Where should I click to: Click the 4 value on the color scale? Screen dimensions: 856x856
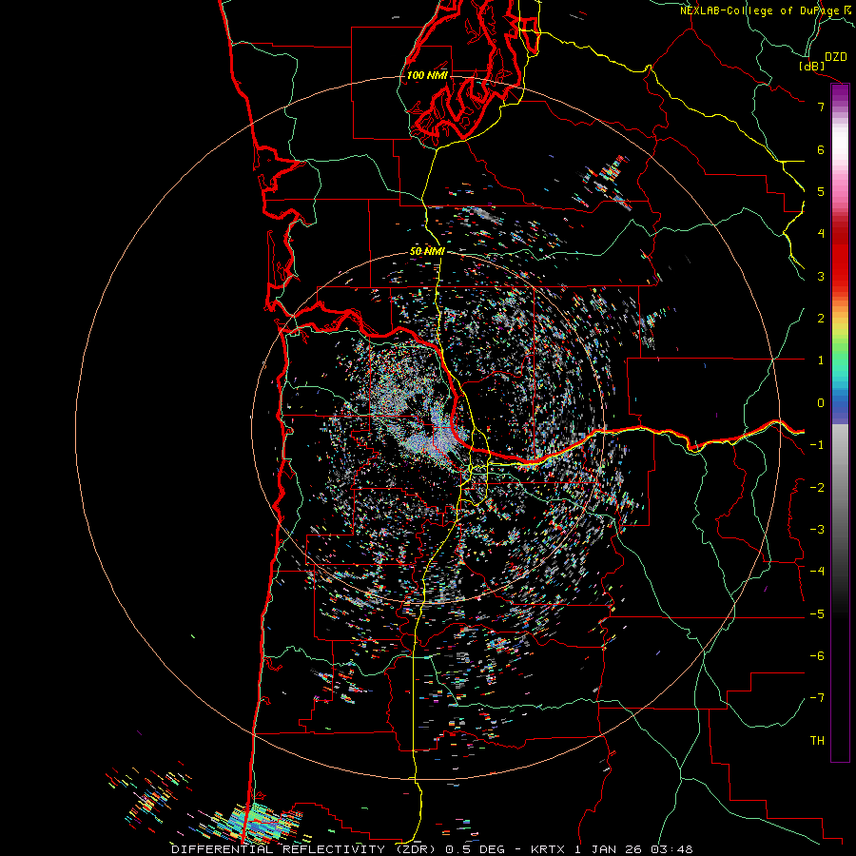(x=821, y=234)
